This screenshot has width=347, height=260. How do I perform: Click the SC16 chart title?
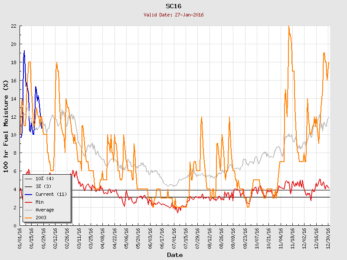tap(173, 6)
